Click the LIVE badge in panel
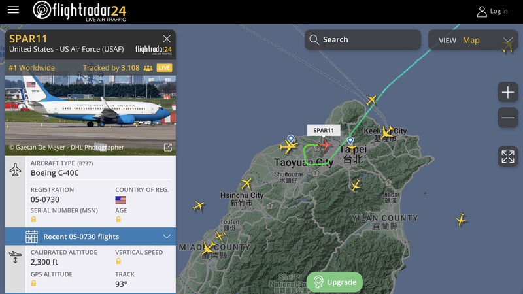 click(x=164, y=68)
